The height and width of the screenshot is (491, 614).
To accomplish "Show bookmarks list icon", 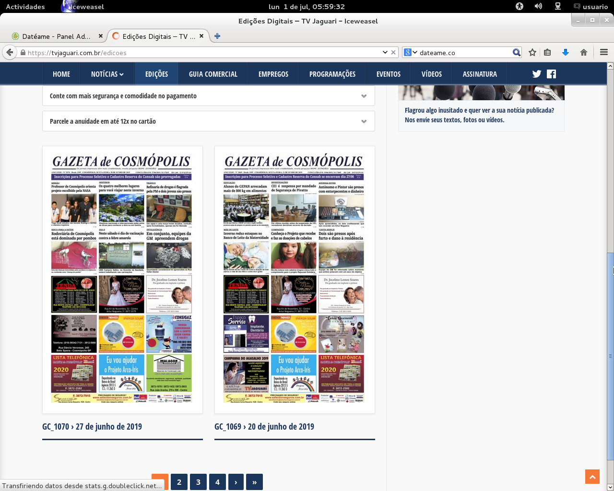I will [547, 52].
